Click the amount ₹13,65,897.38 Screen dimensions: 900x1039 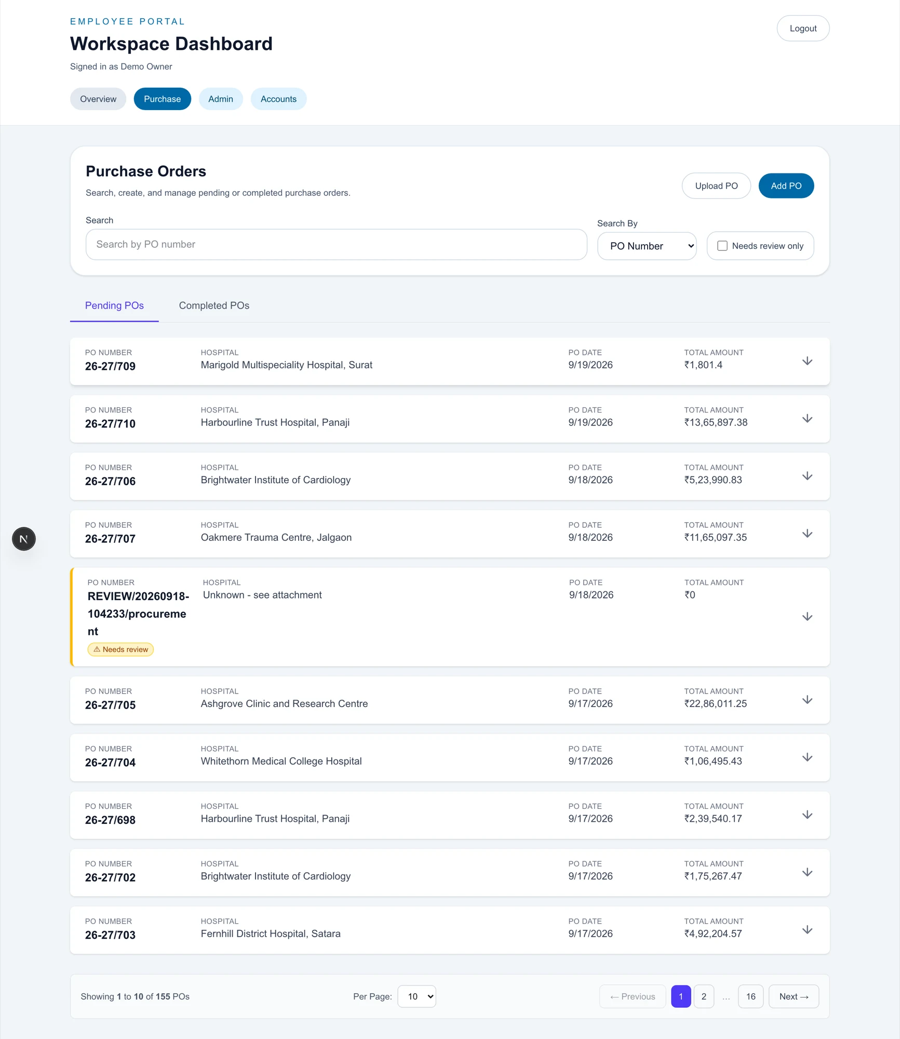pos(716,422)
